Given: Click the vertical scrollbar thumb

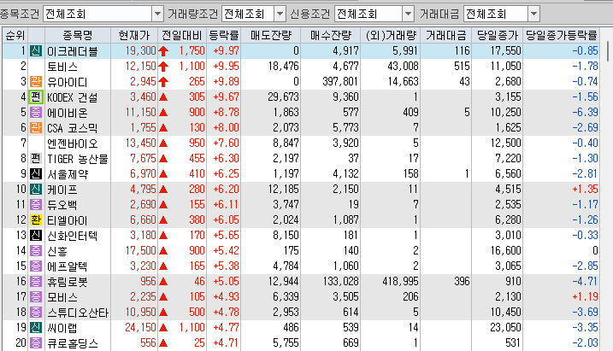Looking at the screenshot, I should point(608,51).
